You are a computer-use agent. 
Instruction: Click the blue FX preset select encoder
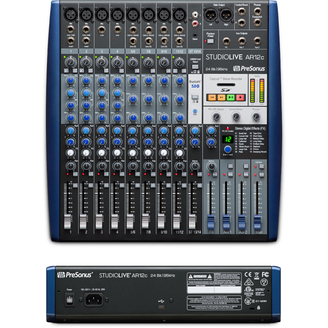[x=227, y=149]
